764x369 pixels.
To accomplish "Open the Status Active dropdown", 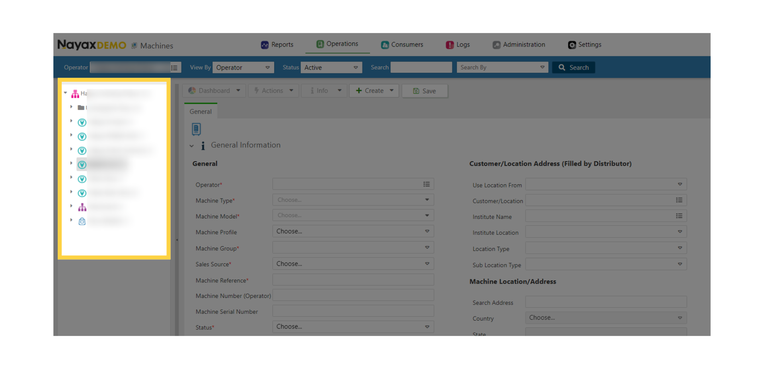I will tap(331, 68).
